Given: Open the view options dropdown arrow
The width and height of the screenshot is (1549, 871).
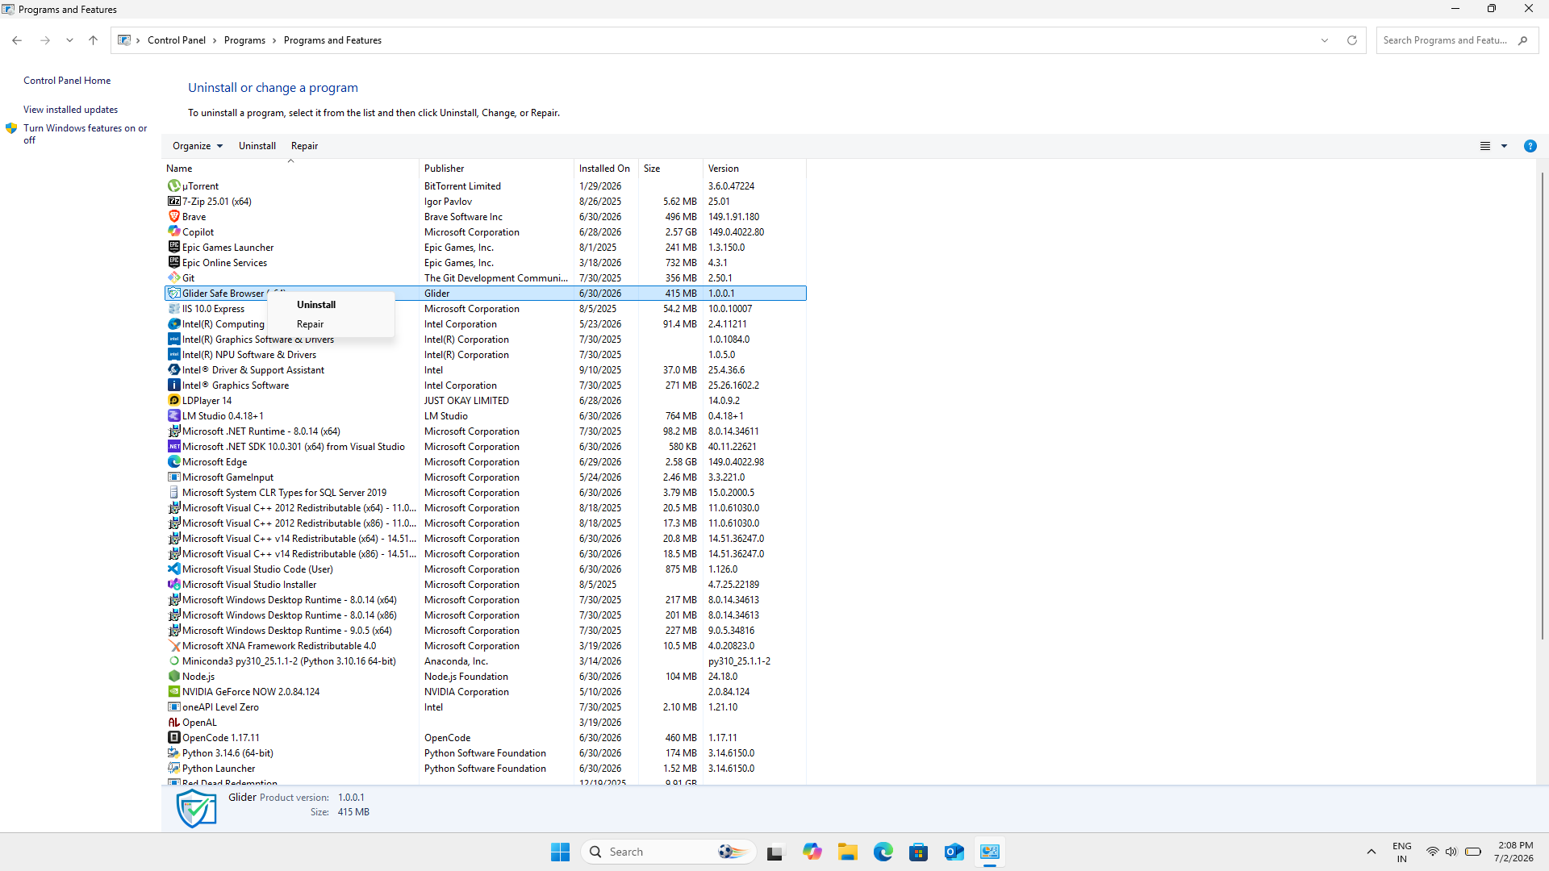Looking at the screenshot, I should click(x=1504, y=146).
